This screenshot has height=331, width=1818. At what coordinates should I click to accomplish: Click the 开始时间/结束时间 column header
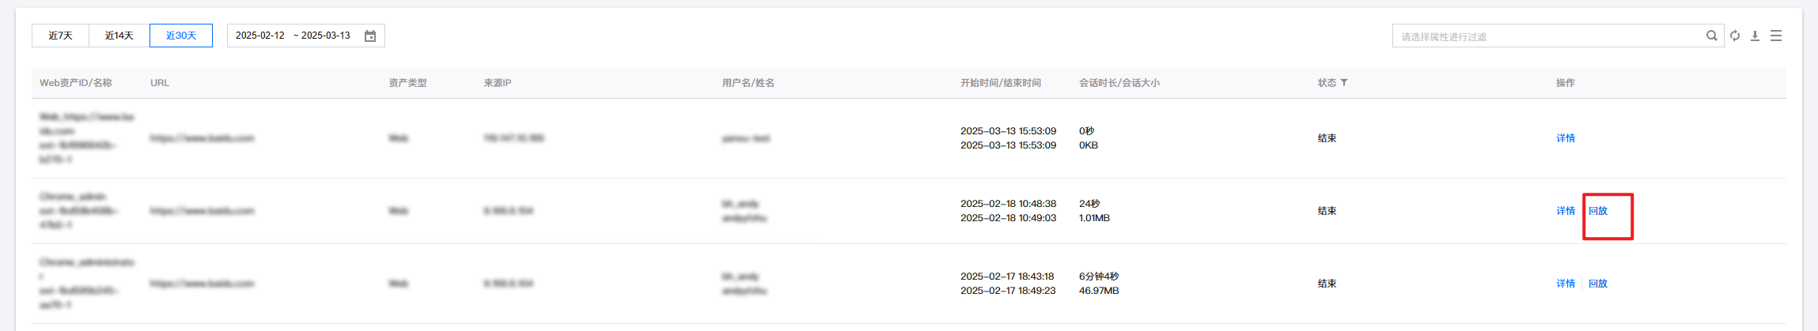click(1001, 83)
